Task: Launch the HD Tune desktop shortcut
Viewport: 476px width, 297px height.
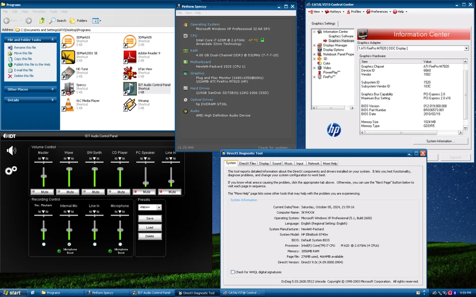Action: click(x=68, y=72)
